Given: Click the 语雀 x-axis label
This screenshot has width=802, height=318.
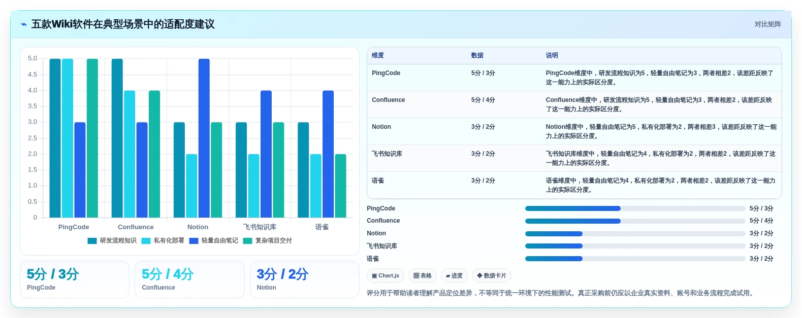Looking at the screenshot, I should click(x=322, y=227).
